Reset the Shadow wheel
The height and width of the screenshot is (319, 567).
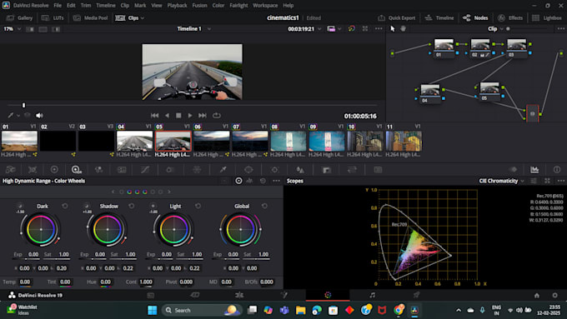tap(131, 206)
